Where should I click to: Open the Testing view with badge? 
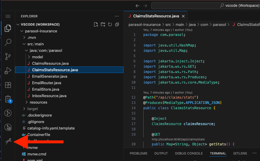pos(8,99)
